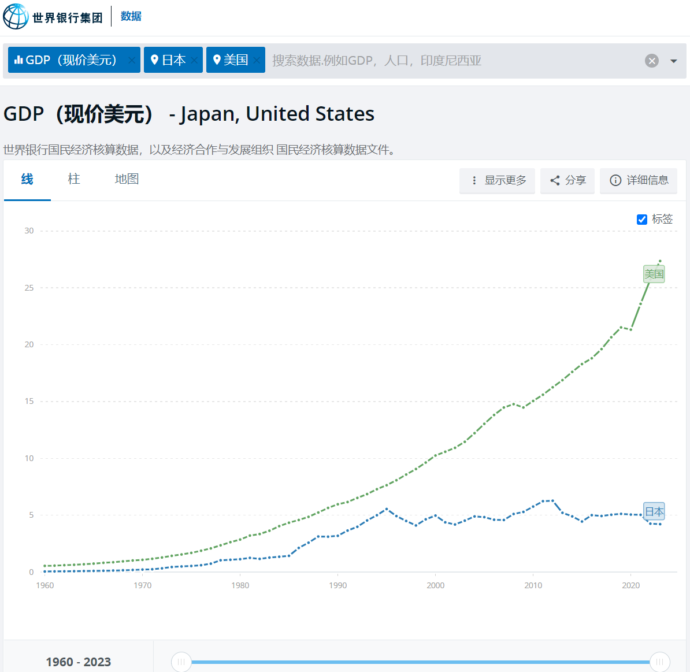This screenshot has height=672, width=690.
Task: Remove the 日本 country filter tag
Action: (x=194, y=60)
